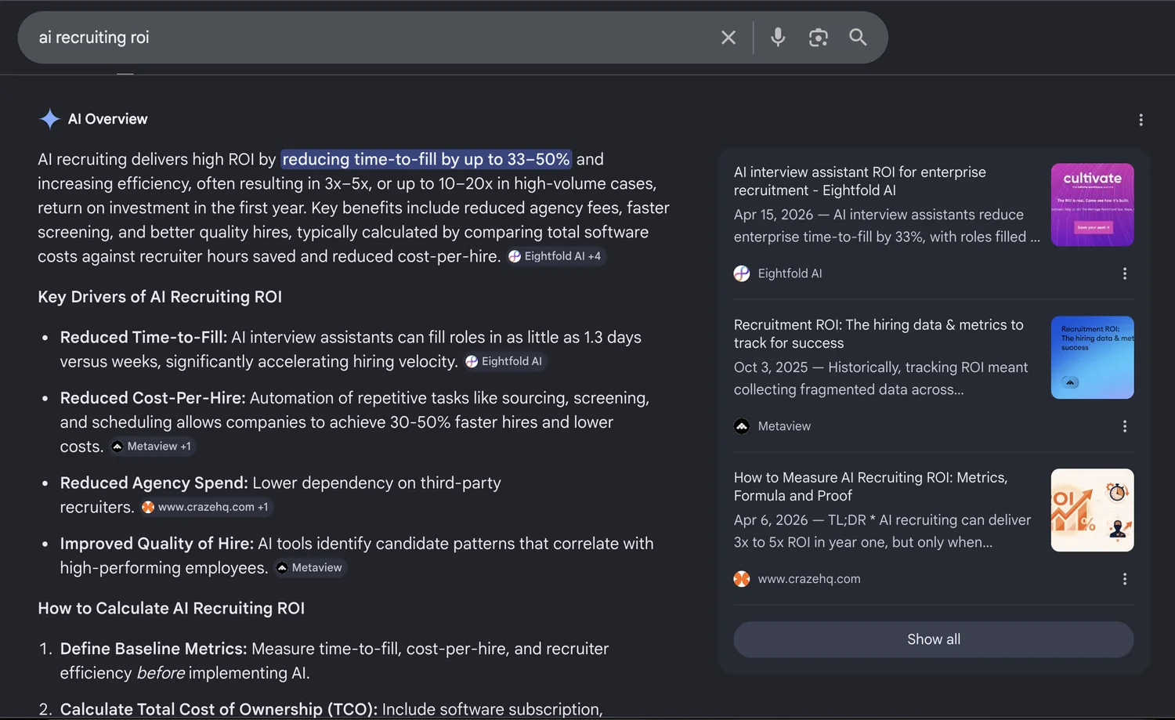Open Metaview chip under Improved Quality of Hire
1175x720 pixels.
click(x=309, y=567)
